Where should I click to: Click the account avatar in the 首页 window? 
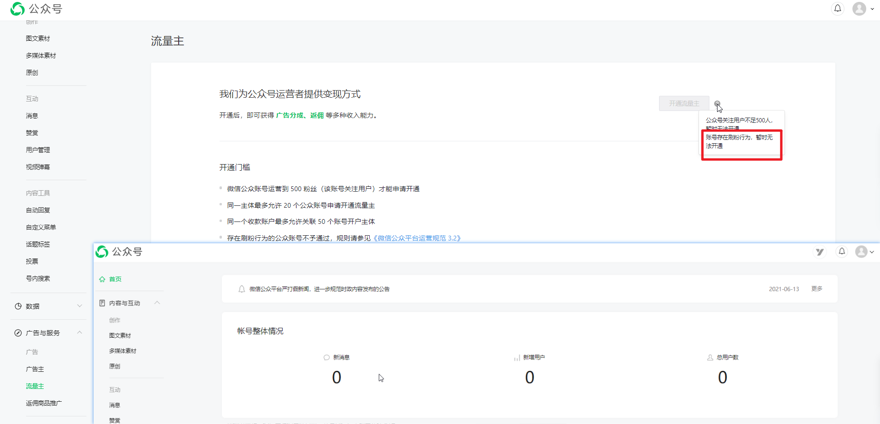(861, 251)
